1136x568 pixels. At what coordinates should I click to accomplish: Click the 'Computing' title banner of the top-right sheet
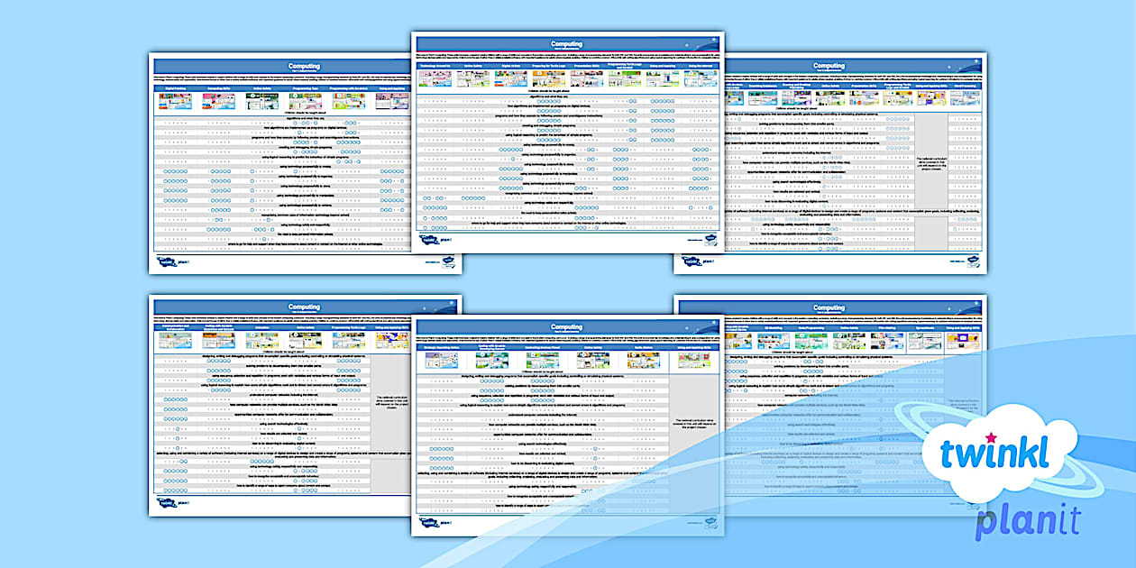(829, 66)
